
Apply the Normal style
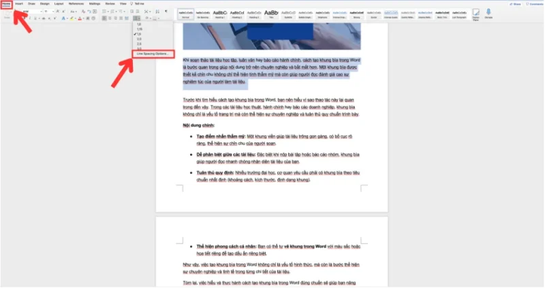(186, 14)
